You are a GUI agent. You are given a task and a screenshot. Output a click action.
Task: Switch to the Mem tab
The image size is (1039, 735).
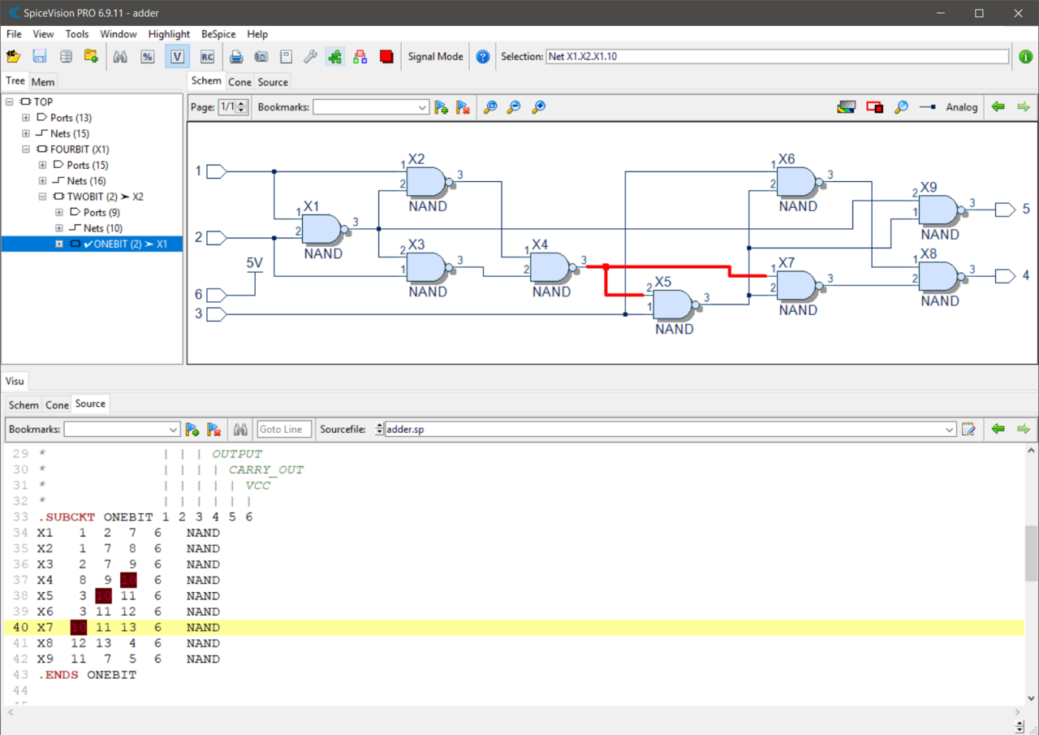(x=43, y=82)
